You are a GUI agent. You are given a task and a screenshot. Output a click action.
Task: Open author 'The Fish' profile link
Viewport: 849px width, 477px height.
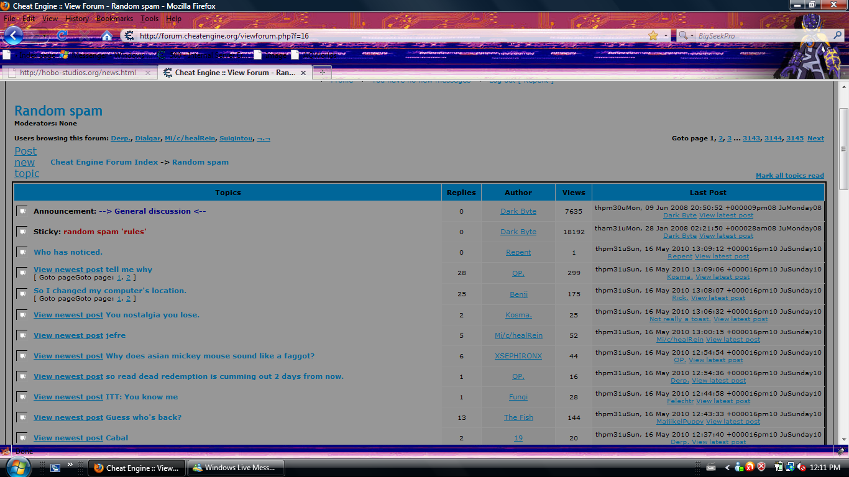(x=518, y=417)
